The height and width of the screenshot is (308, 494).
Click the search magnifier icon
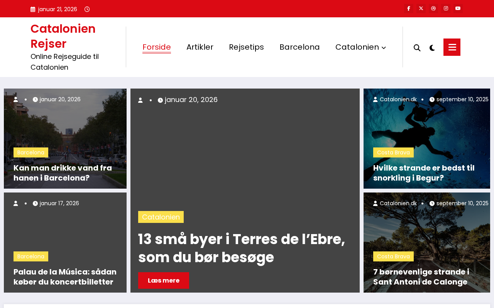(x=417, y=48)
